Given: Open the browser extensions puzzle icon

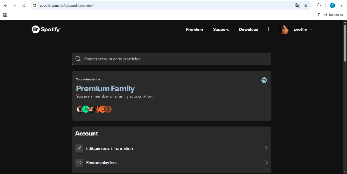Looking at the screenshot, I should pyautogui.click(x=319, y=5).
